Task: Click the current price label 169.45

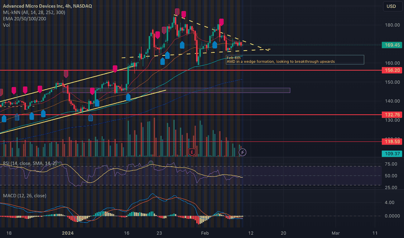Action: (392, 45)
